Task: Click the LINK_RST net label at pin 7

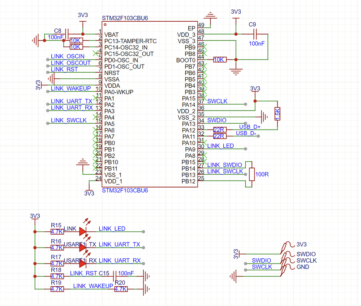Action: point(64,69)
